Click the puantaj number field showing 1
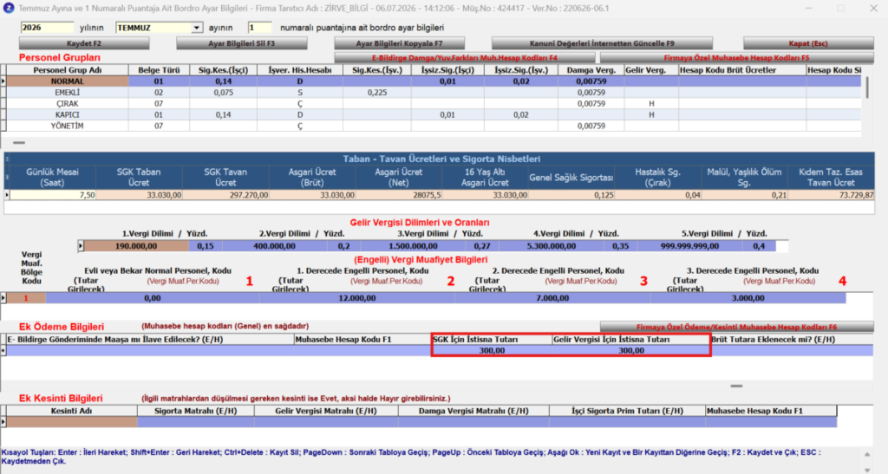Image resolution: width=888 pixels, height=474 pixels. pos(259,28)
